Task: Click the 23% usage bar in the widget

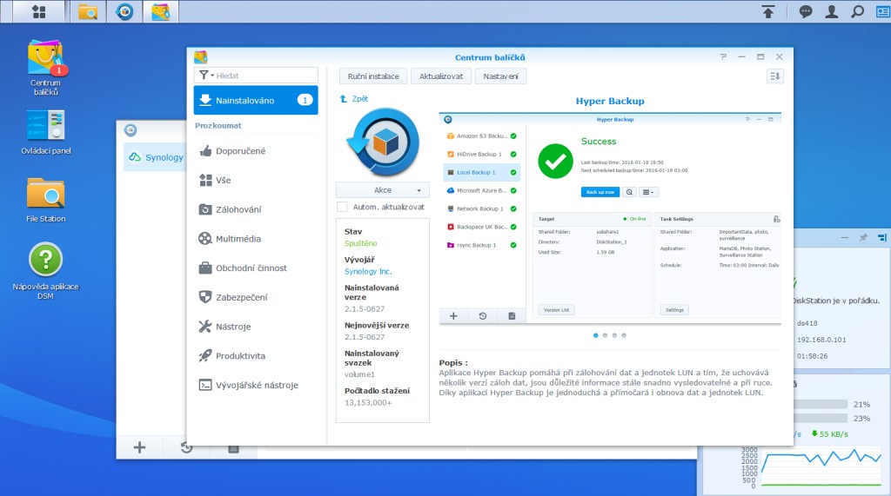Action: point(820,418)
